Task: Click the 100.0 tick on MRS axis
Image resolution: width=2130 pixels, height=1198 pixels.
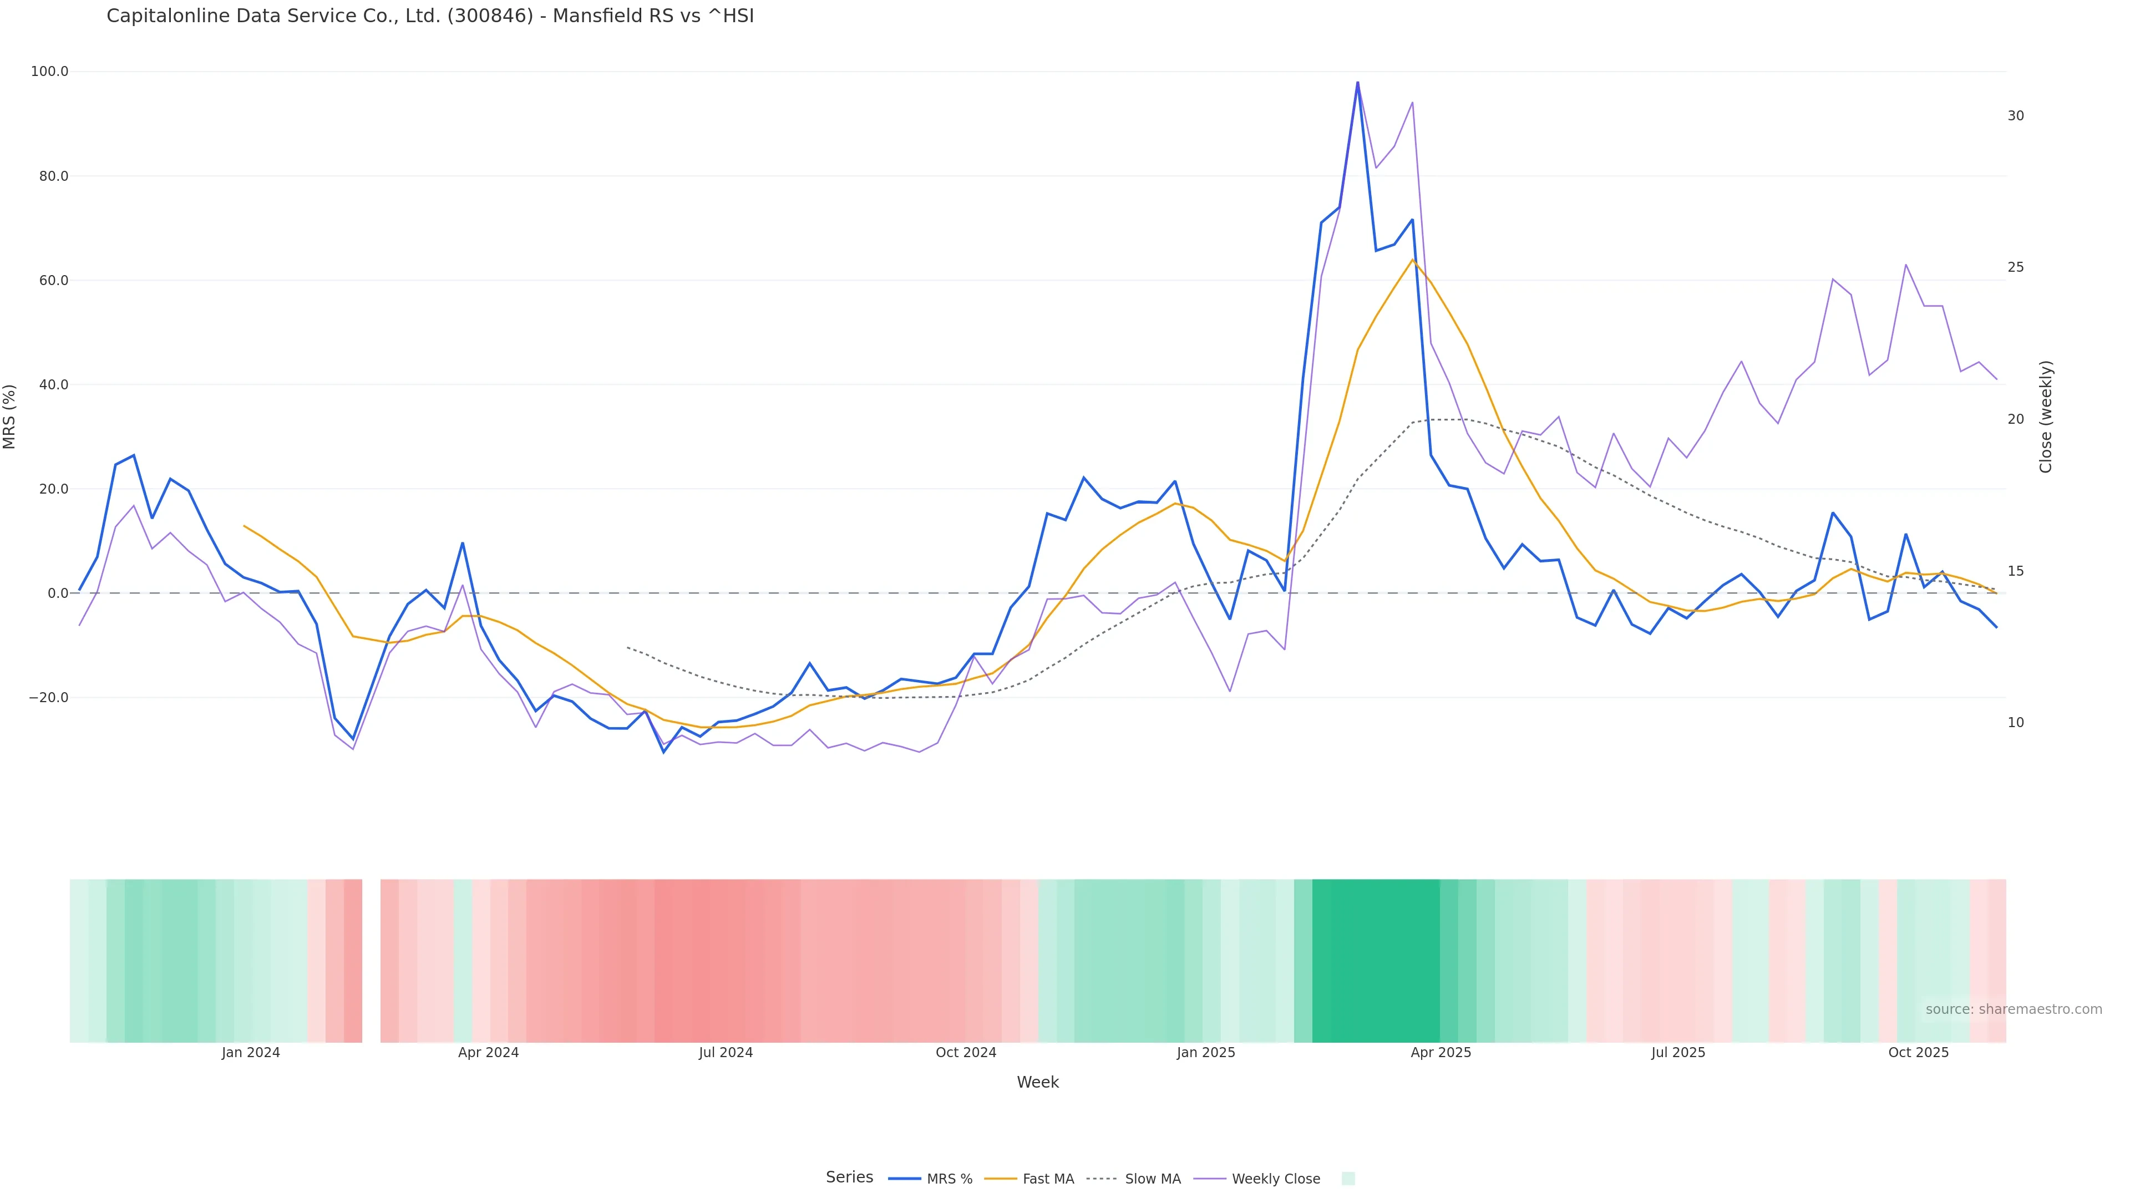Action: tap(49, 71)
